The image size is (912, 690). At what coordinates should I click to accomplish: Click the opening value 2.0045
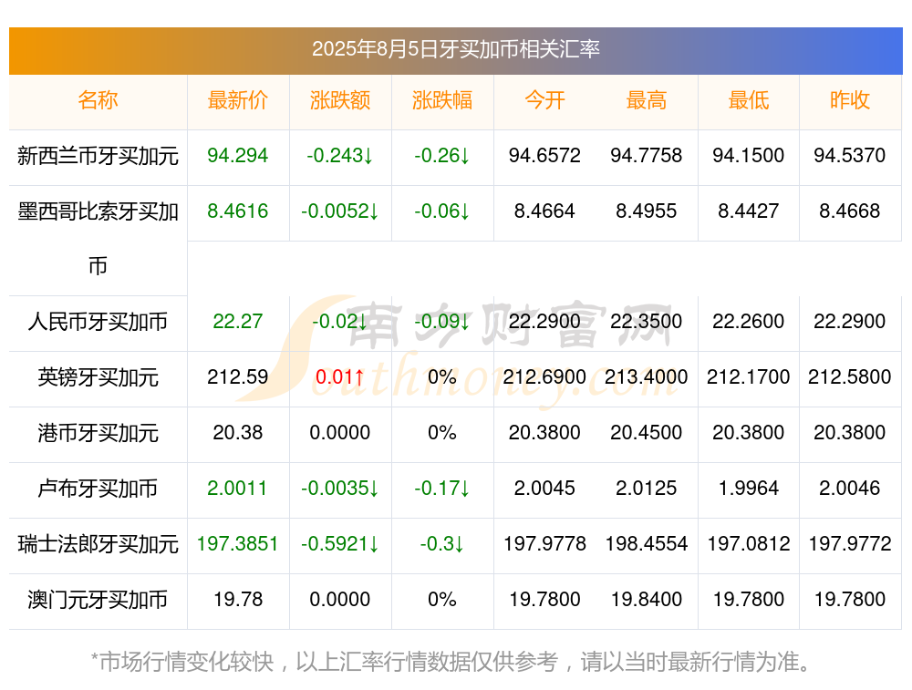[544, 489]
